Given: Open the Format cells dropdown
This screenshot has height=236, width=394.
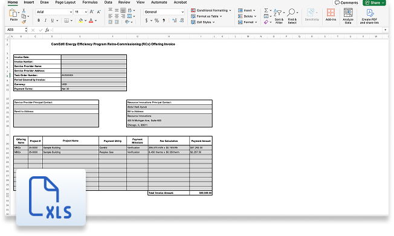Looking at the screenshot, I should click(248, 22).
